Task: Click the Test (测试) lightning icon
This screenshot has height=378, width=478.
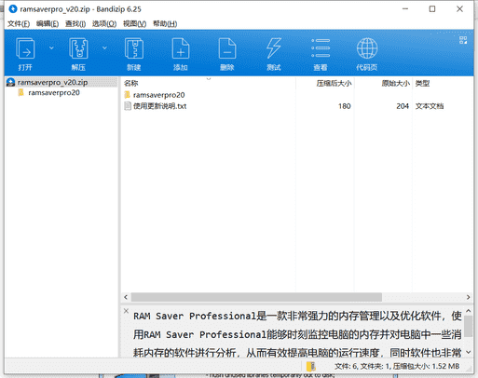Action: click(274, 48)
